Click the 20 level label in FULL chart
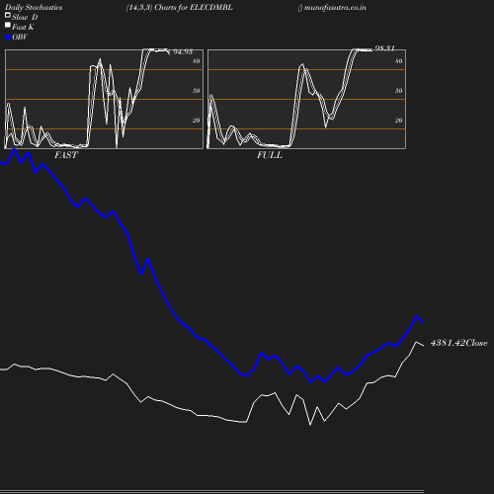Screen dimensions: 494x494 399,121
